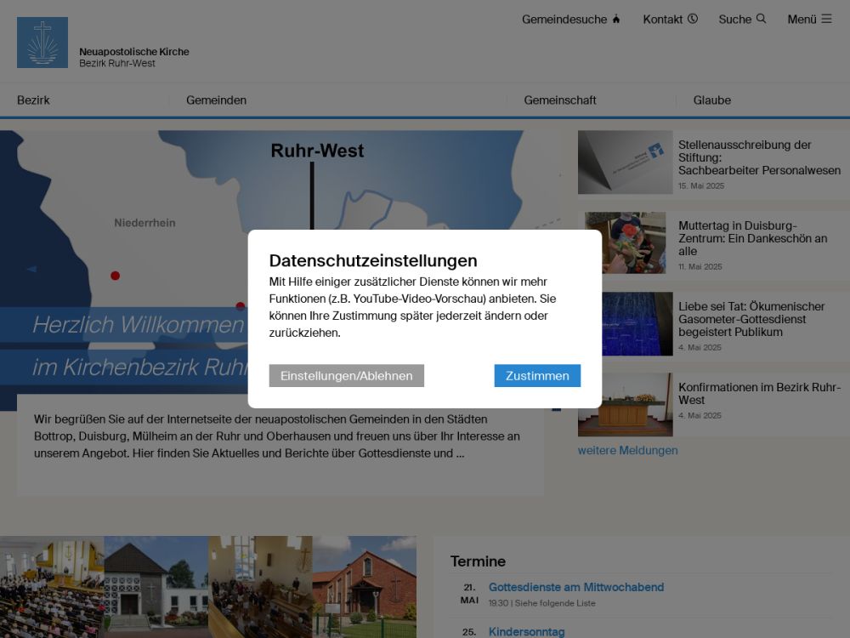Click the Neuapostolische Kirche logo
This screenshot has width=850, height=638.
pyautogui.click(x=42, y=43)
